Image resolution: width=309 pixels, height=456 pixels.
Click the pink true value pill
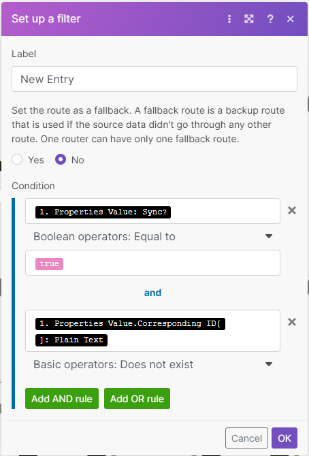[49, 264]
